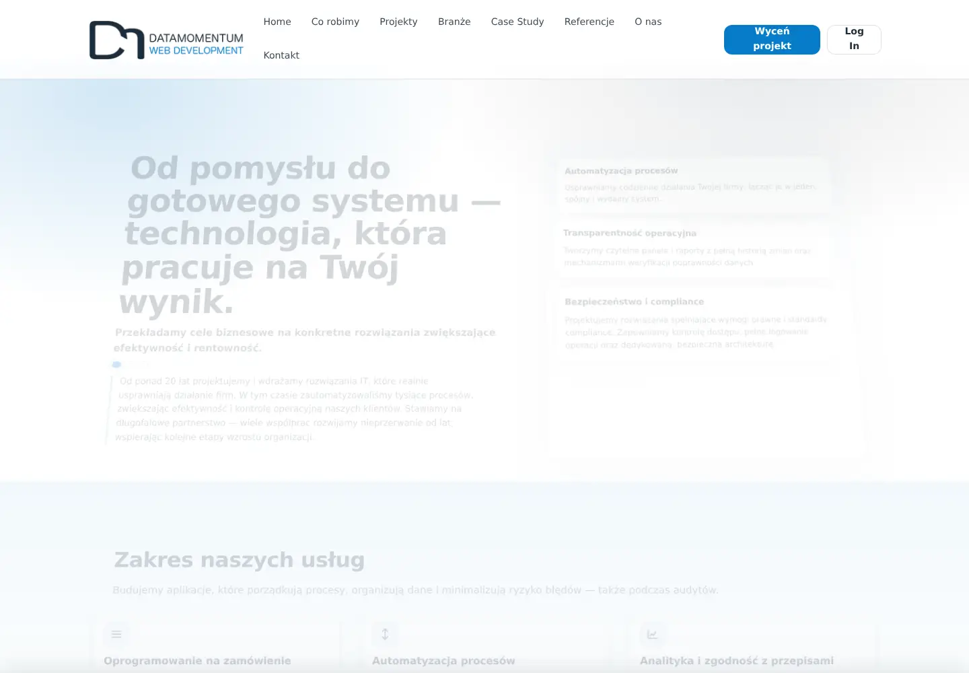Image resolution: width=969 pixels, height=673 pixels.
Task: Navigate to the Kontakt page
Action: (281, 55)
